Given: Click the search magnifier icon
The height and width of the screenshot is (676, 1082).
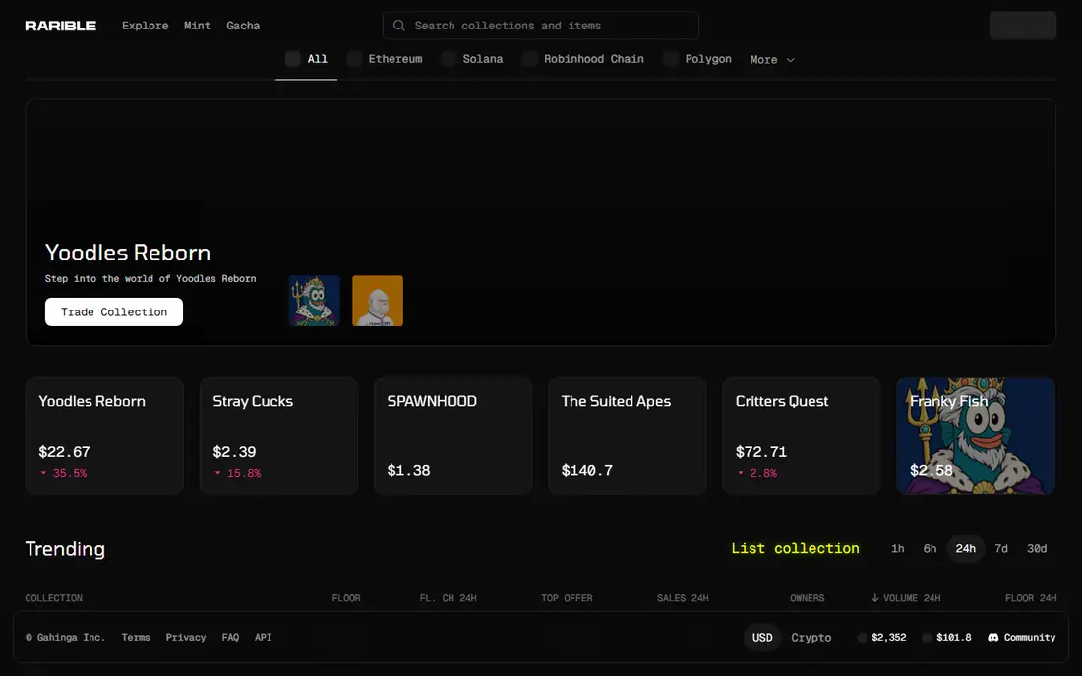Looking at the screenshot, I should click(398, 26).
